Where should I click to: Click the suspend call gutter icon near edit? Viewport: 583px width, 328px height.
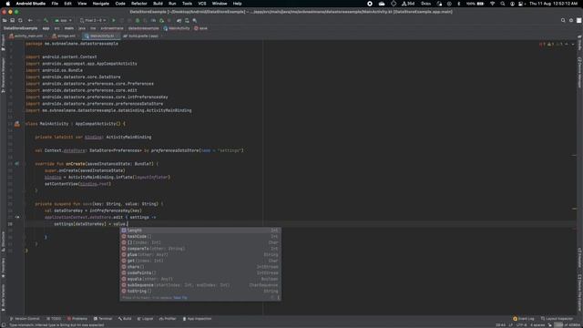pos(17,217)
